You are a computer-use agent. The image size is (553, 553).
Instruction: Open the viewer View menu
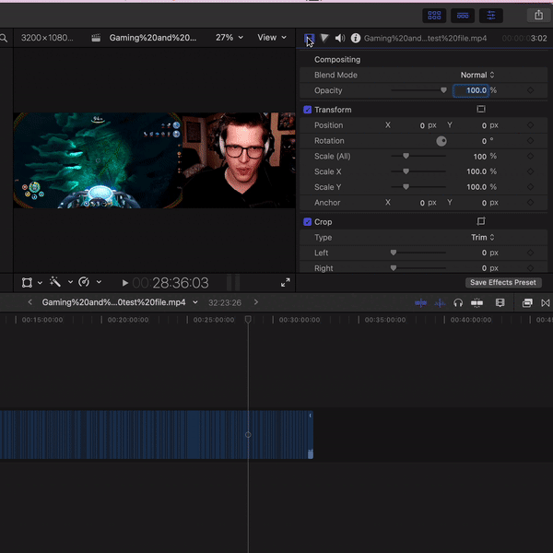point(270,38)
